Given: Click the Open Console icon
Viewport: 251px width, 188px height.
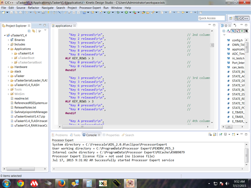Looking at the screenshot, I should (x=233, y=135).
